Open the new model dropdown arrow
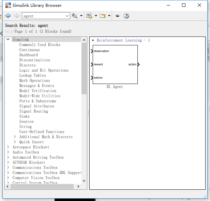This screenshot has height=201, width=210. pos(96,16)
